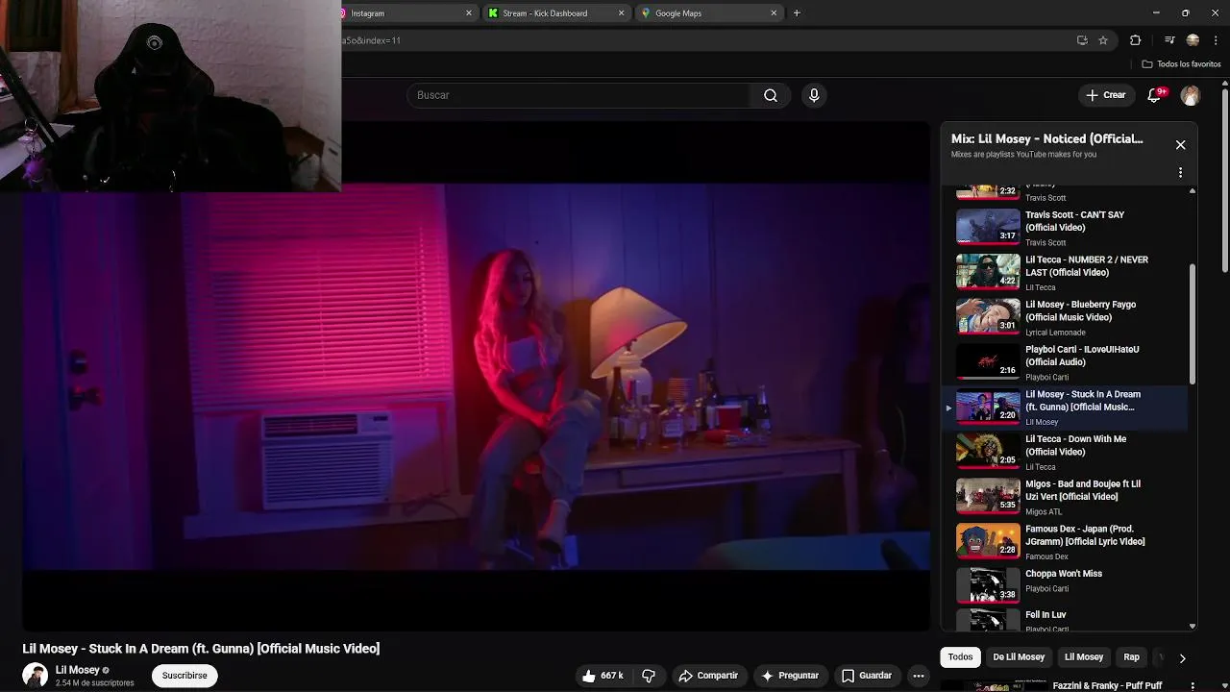Play Travis Scott - CAN'T SAY thumbnail
Image resolution: width=1230 pixels, height=692 pixels.
(x=988, y=227)
